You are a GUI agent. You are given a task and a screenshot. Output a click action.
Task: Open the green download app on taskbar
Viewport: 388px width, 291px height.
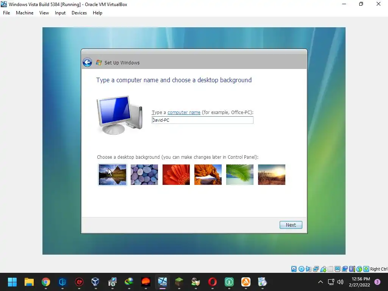pyautogui.click(x=229, y=282)
